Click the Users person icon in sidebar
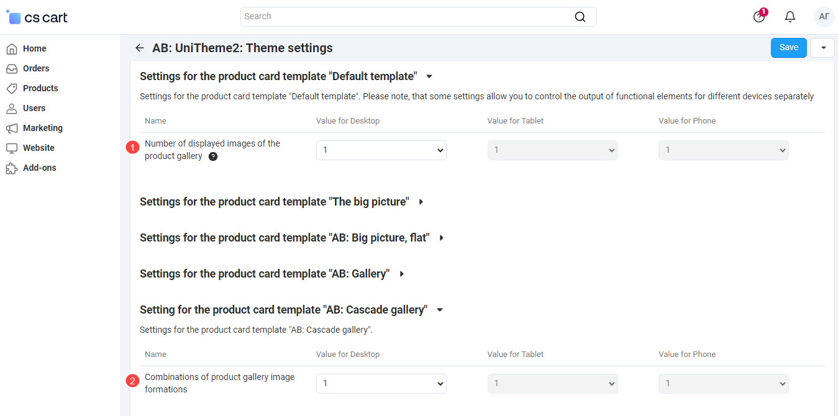Viewport: 838px width, 416px height. [x=12, y=108]
